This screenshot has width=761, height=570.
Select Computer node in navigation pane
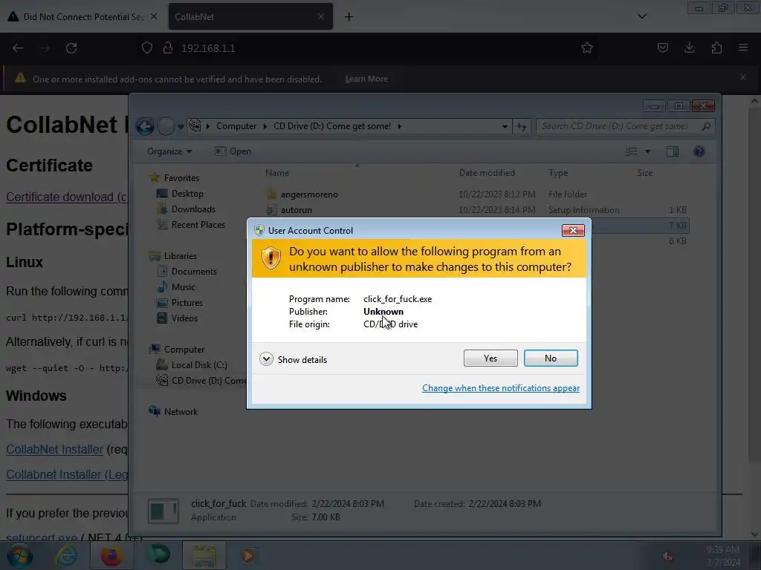(x=184, y=349)
